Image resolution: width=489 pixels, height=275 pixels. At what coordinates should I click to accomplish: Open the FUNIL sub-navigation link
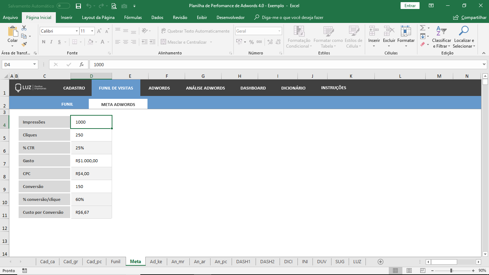pyautogui.click(x=67, y=104)
